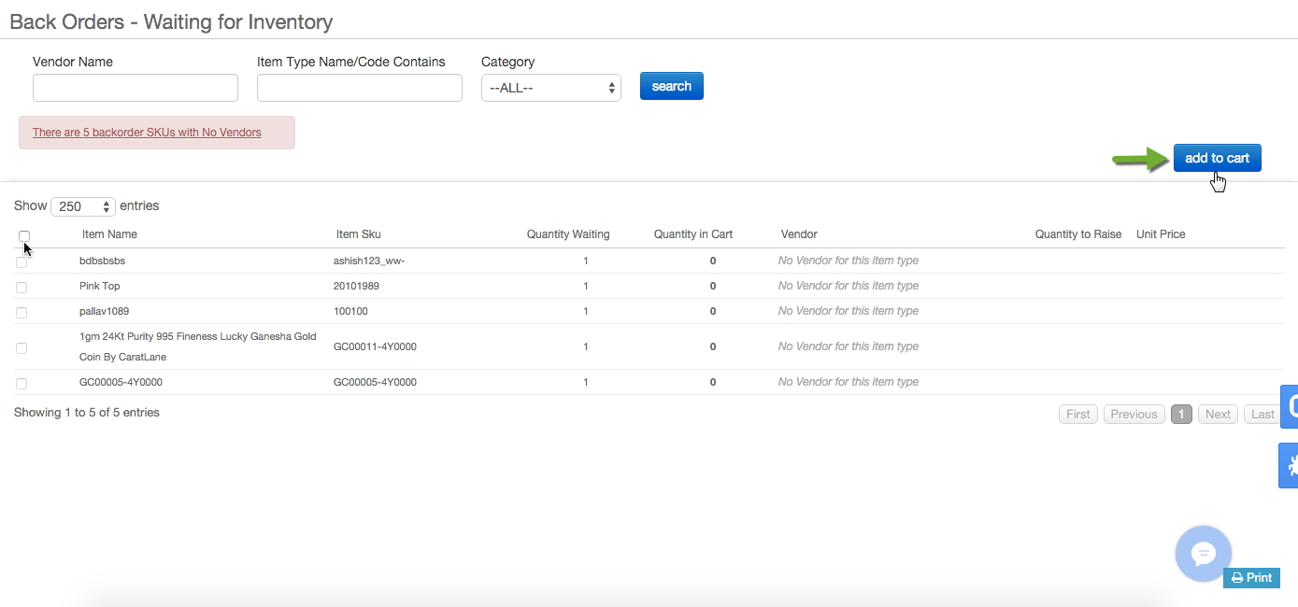Click the search button
The height and width of the screenshot is (607, 1298).
tap(671, 85)
